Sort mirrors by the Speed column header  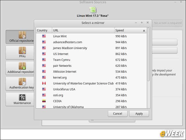[x=130, y=30]
